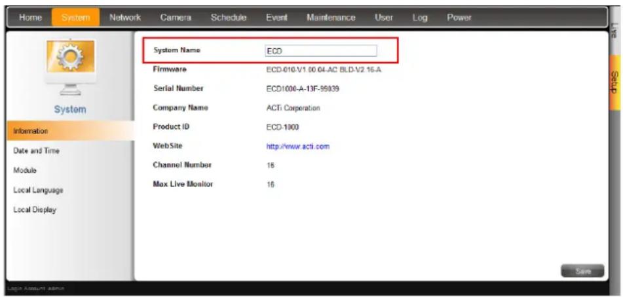Click the System Name input field
Image resolution: width=623 pixels, height=297 pixels.
[x=320, y=51]
